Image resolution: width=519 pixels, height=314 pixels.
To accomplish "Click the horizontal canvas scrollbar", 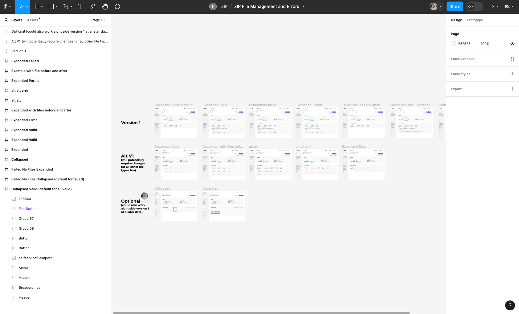I will point(261,312).
